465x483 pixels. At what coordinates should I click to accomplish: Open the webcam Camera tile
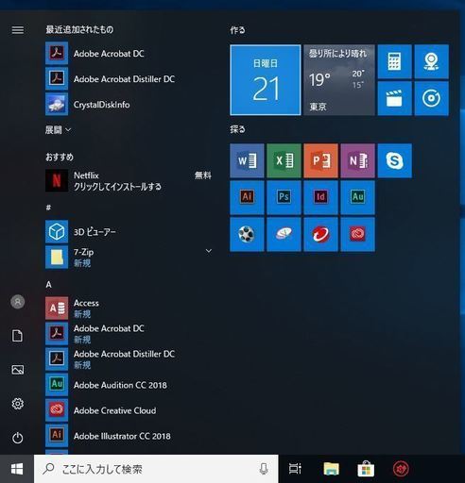[x=431, y=61]
